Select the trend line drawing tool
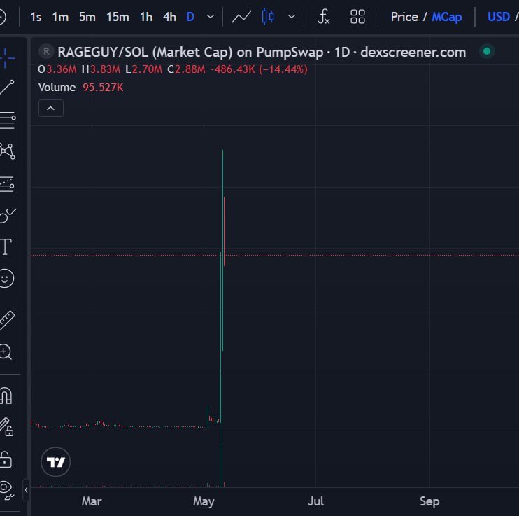 pyautogui.click(x=6, y=87)
